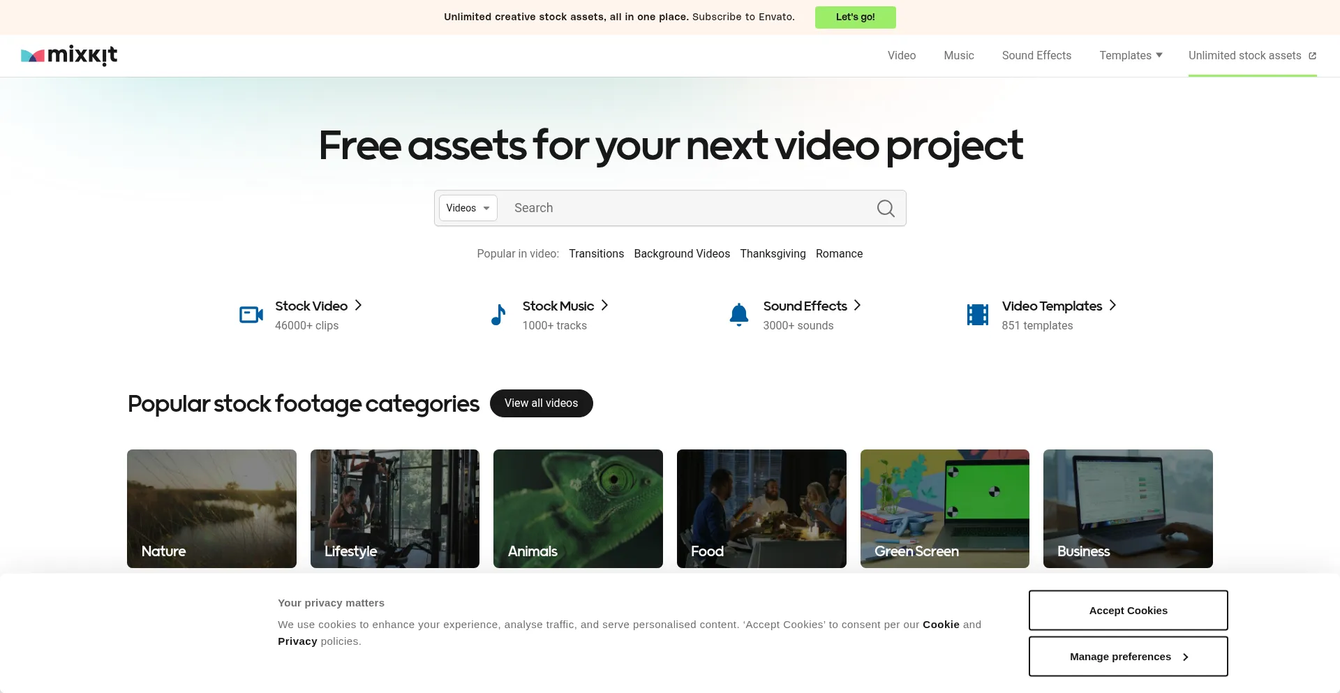Click the Mixkit logo
The height and width of the screenshot is (693, 1340).
[69, 55]
